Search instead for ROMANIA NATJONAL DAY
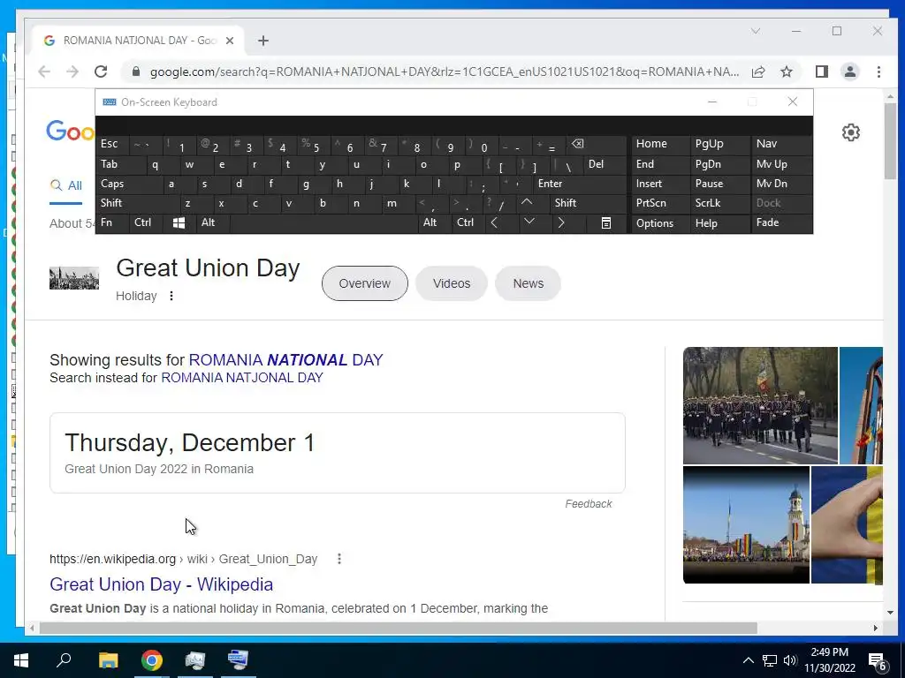 pyautogui.click(x=242, y=378)
